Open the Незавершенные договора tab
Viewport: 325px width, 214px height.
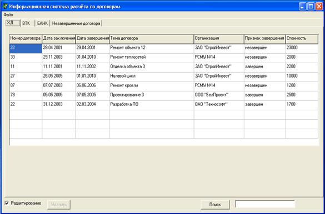[76, 23]
